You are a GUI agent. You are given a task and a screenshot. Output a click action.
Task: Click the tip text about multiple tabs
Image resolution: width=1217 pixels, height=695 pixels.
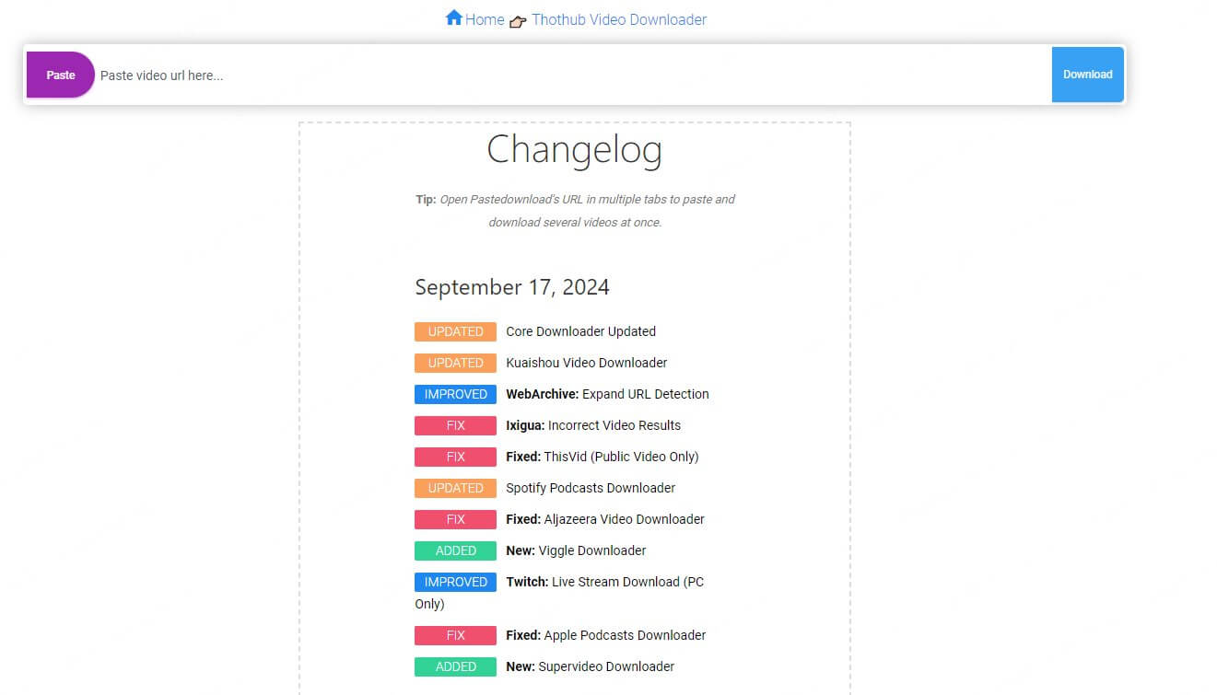tap(575, 211)
